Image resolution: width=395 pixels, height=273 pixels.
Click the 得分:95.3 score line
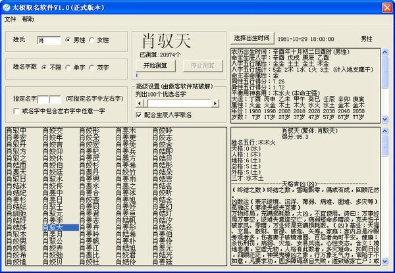(x=295, y=137)
